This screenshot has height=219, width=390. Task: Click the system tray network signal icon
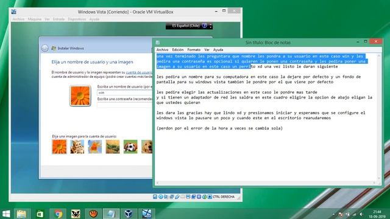pos(354,214)
